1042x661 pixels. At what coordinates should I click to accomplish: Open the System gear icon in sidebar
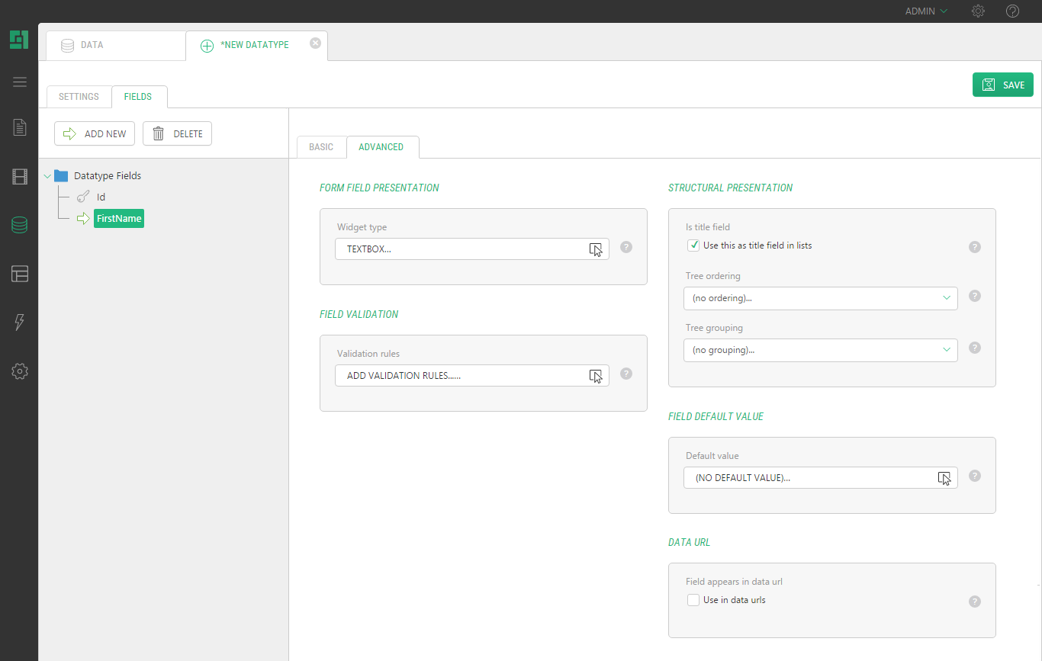pos(20,371)
